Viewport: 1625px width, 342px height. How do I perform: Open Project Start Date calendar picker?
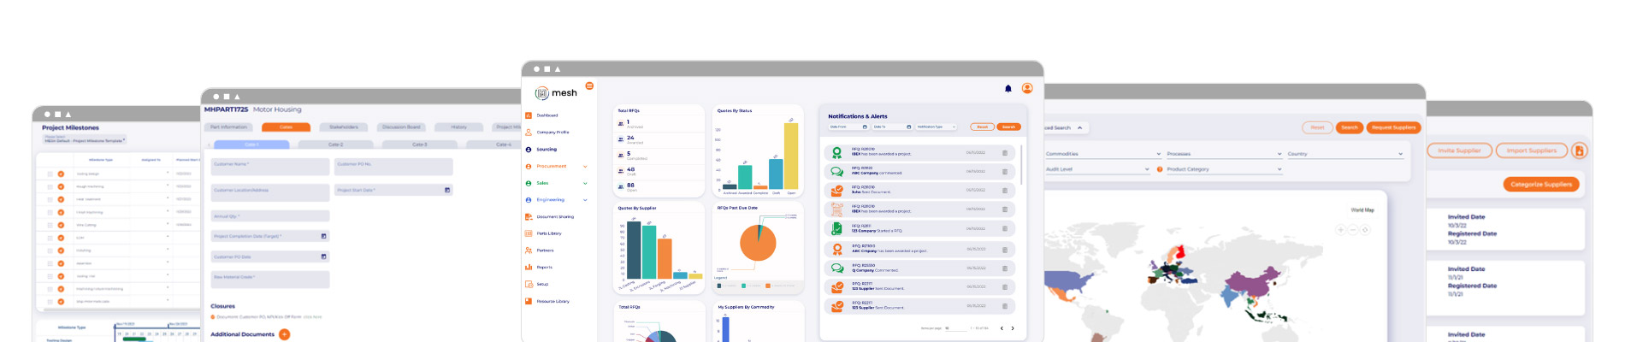(447, 190)
